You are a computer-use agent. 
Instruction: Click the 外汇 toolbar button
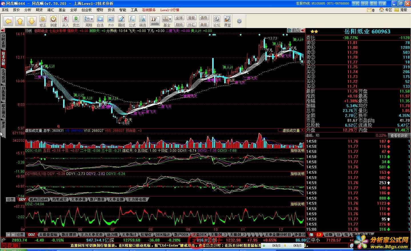[x=191, y=25]
